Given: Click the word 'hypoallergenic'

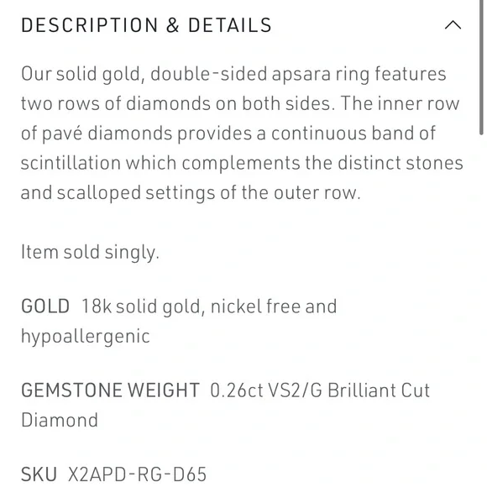Looking at the screenshot, I should pyautogui.click(x=86, y=337).
